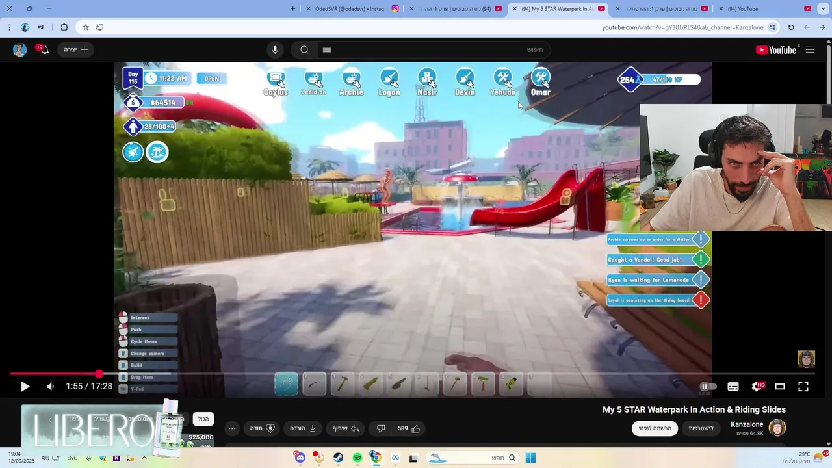Open browser media controls icon
Image resolution: width=832 pixels, height=468 pixels.
pyautogui.click(x=41, y=27)
